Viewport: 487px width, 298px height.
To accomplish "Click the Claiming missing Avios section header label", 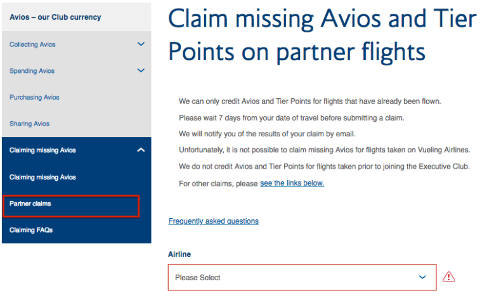I will click(42, 150).
